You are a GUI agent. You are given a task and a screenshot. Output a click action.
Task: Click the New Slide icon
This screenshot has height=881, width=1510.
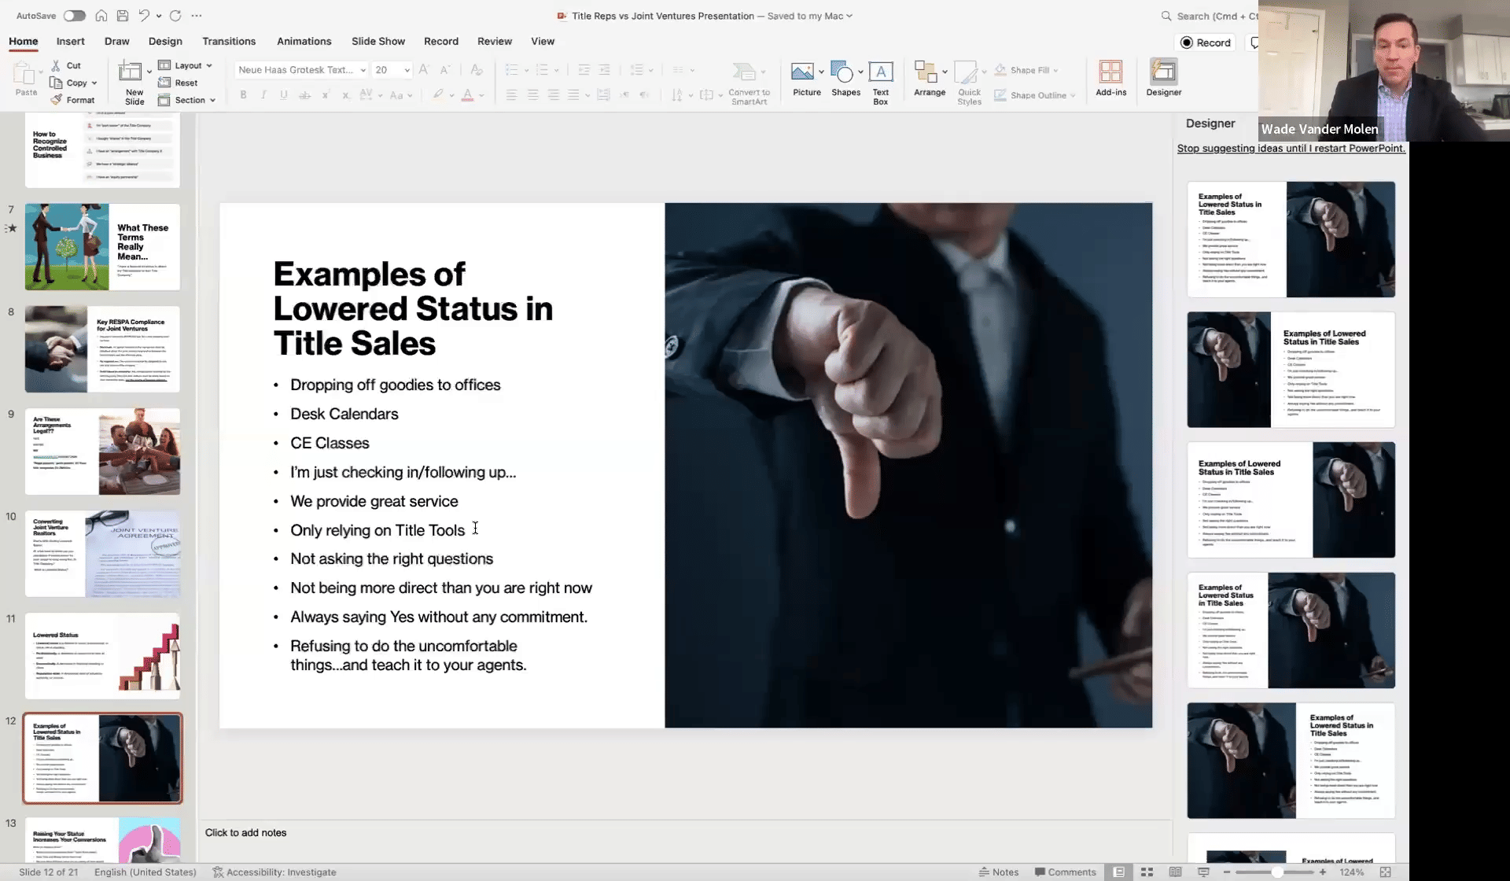tap(131, 72)
